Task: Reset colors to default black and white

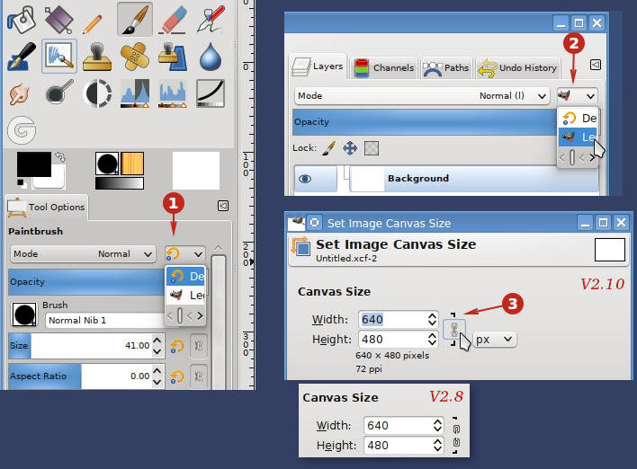Action: pyautogui.click(x=21, y=183)
